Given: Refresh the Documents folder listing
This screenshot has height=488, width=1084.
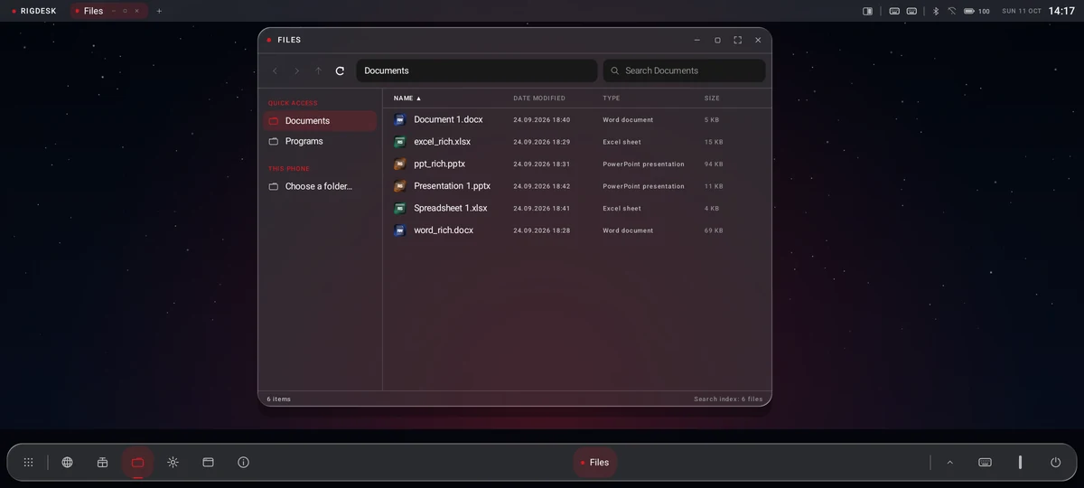Looking at the screenshot, I should (x=340, y=70).
